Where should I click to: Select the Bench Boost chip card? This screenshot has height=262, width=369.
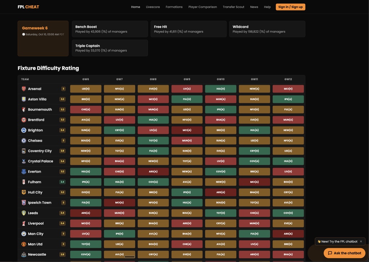pyautogui.click(x=110, y=29)
